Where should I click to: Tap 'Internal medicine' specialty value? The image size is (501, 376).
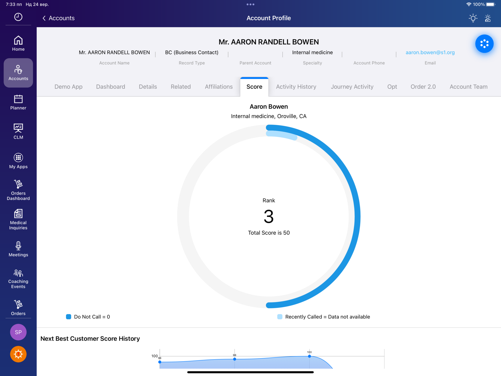(312, 52)
